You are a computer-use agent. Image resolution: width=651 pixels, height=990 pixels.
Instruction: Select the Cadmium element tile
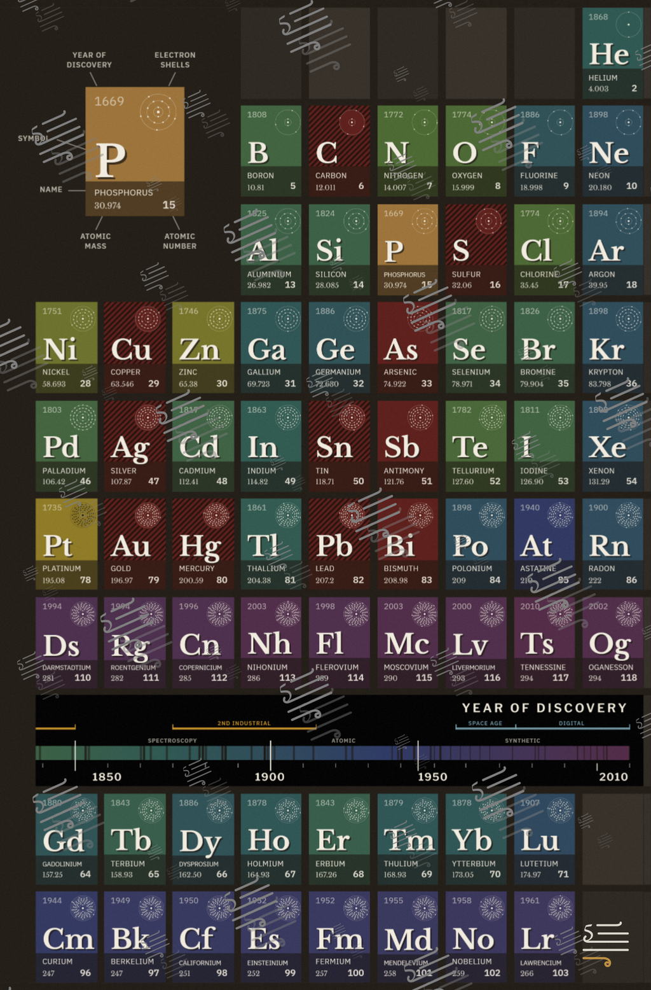[x=203, y=446]
